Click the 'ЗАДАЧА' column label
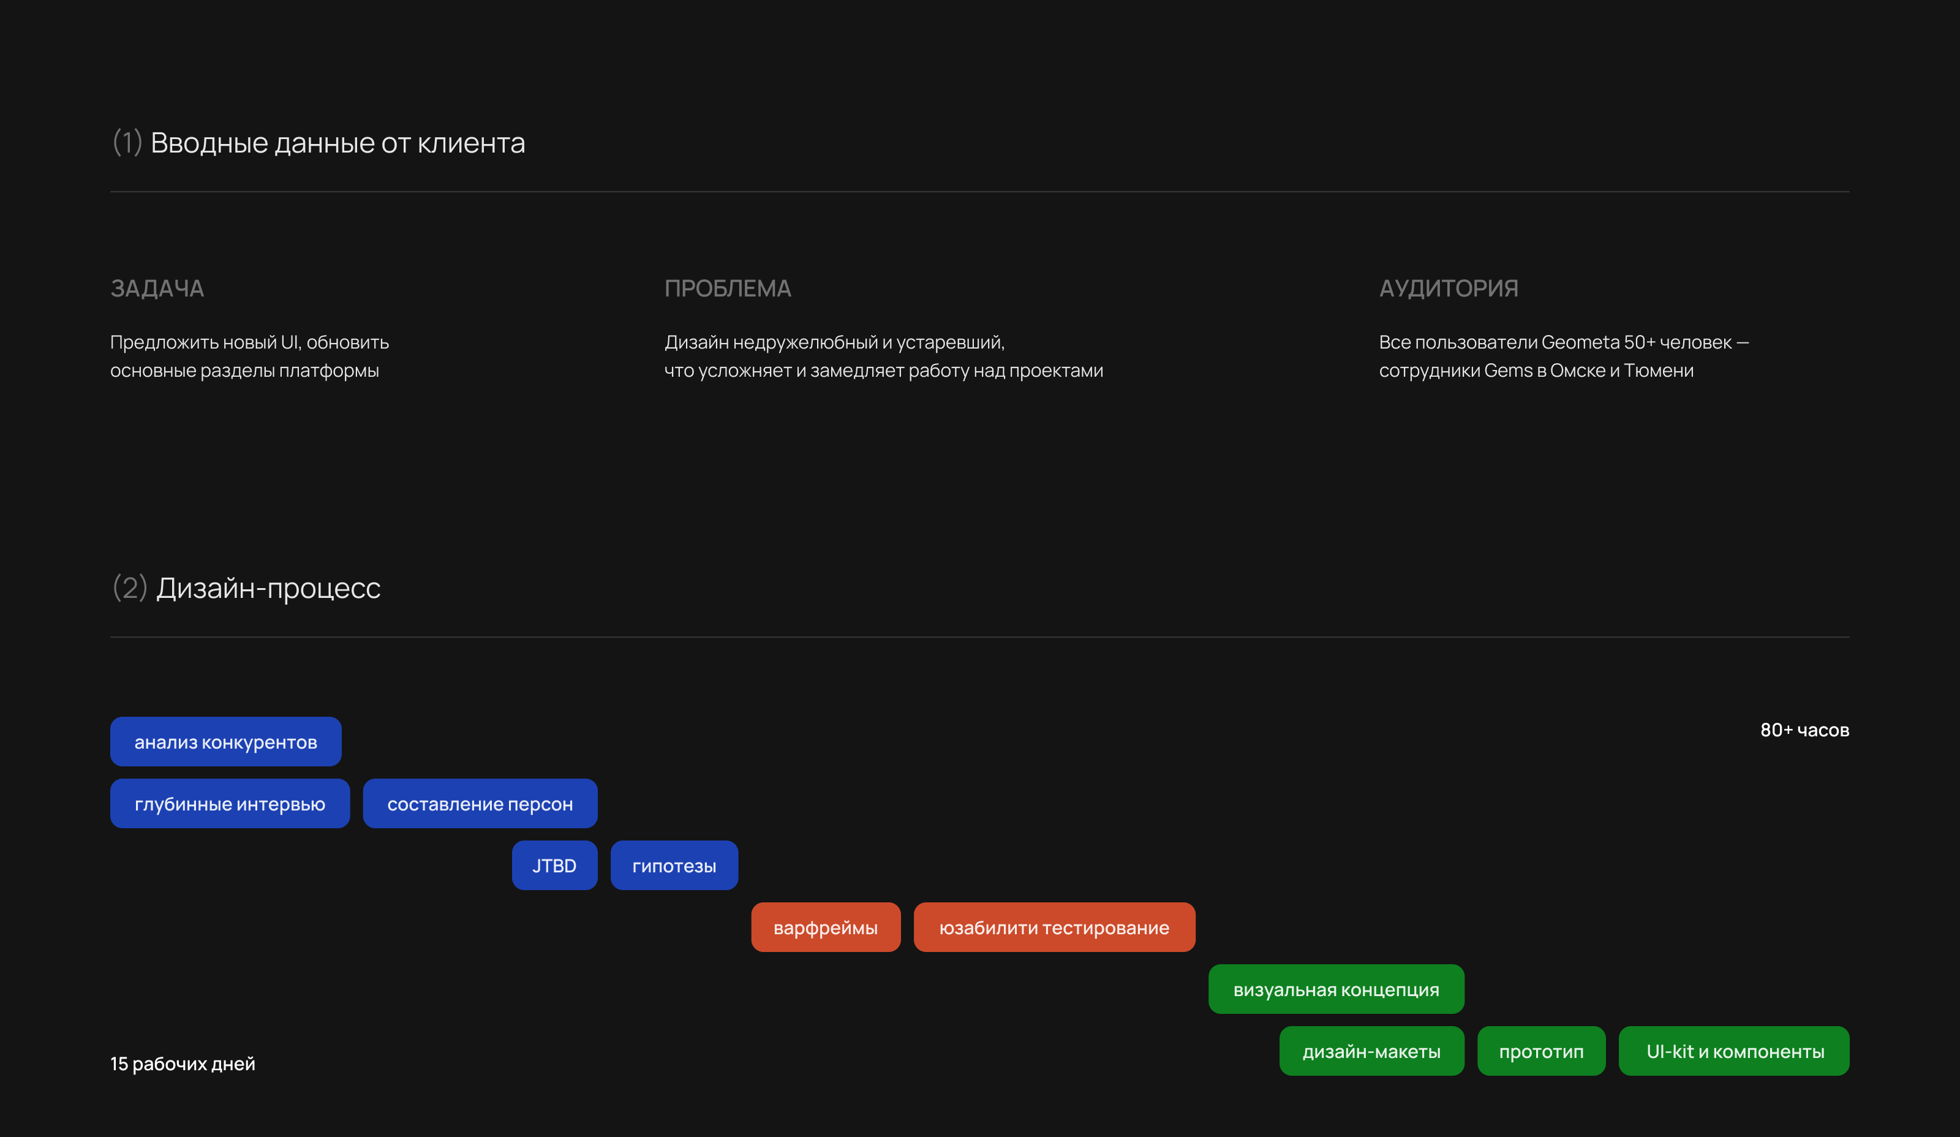The width and height of the screenshot is (1960, 1137). 157,289
